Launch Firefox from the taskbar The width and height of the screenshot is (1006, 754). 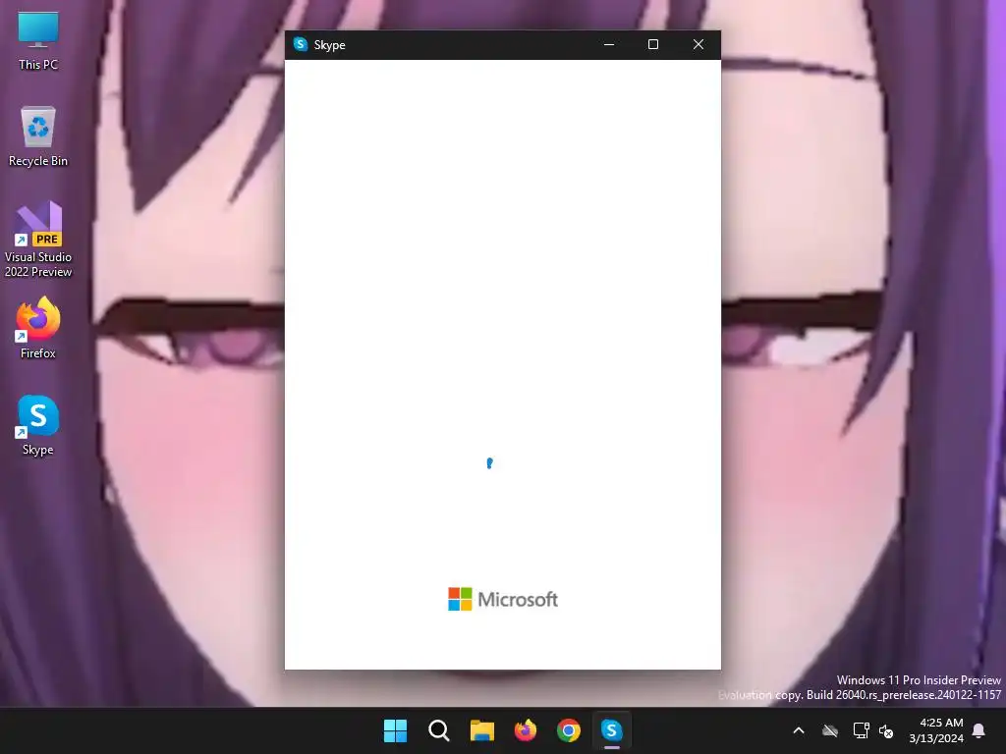point(526,730)
